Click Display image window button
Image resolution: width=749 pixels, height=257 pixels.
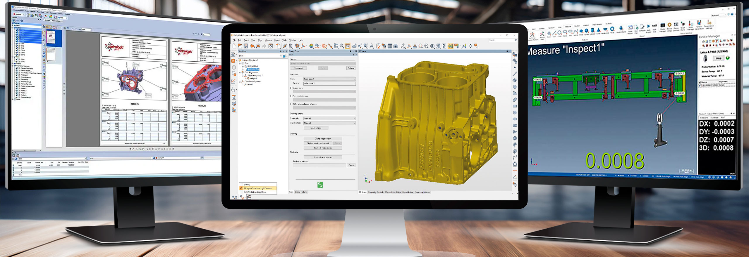[x=323, y=139]
